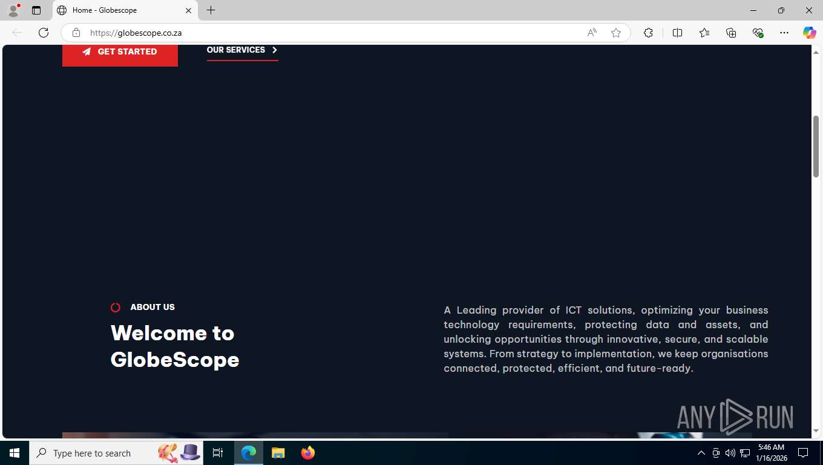Add this page to favorites with star icon

616,33
